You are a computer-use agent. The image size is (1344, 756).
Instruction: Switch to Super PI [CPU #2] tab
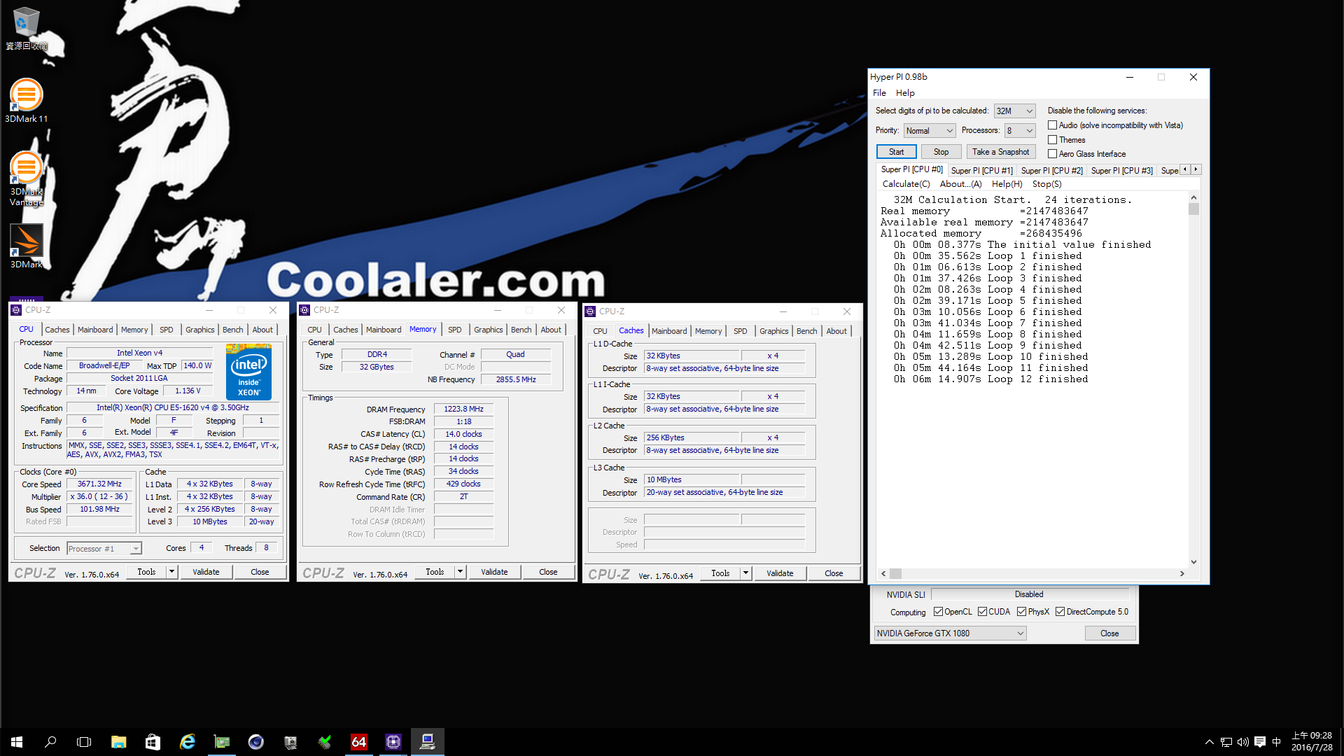[x=1051, y=171]
